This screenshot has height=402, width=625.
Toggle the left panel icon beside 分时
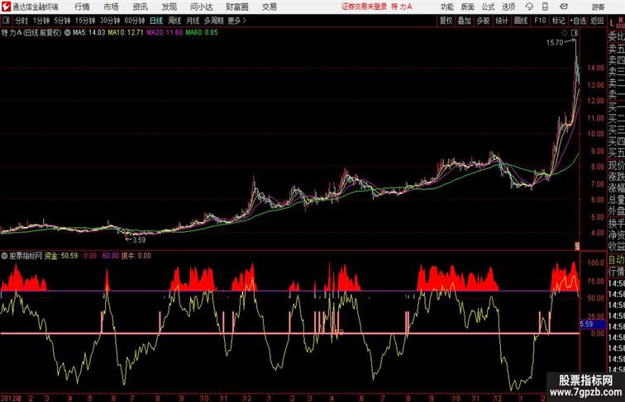click(x=6, y=21)
